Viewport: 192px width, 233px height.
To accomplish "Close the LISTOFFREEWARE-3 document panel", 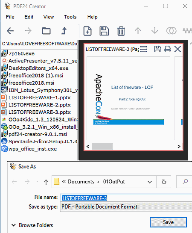I will (x=177, y=49).
